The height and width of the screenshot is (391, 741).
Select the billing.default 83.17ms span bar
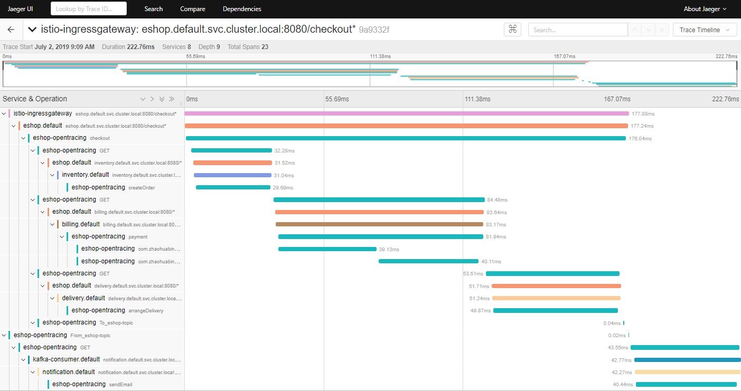click(379, 224)
